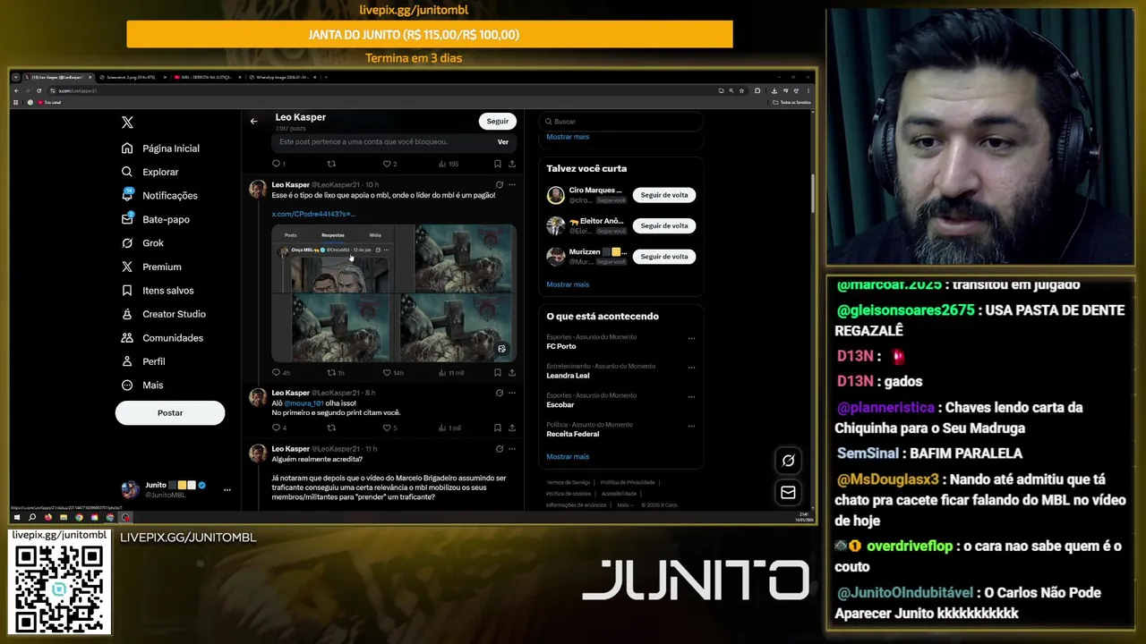Click Mostrar mais under Talvez você curta

point(568,284)
